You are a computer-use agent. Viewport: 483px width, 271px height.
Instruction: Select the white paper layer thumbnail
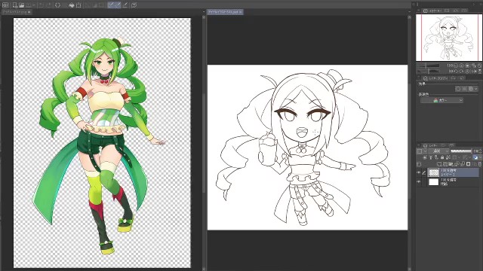click(434, 182)
